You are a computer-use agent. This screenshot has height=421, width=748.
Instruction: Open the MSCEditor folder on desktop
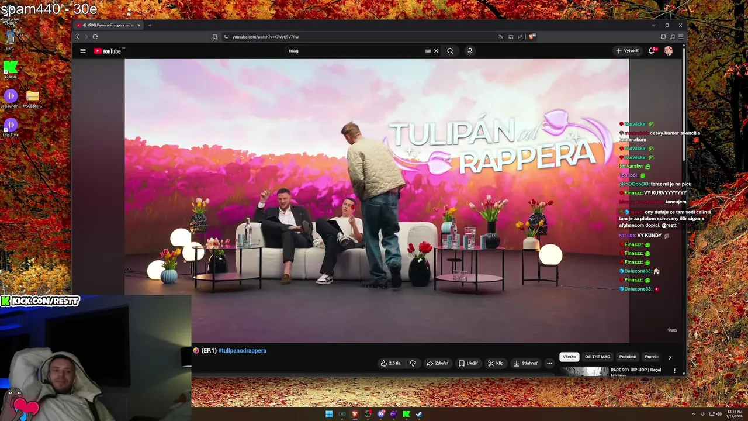(x=33, y=99)
